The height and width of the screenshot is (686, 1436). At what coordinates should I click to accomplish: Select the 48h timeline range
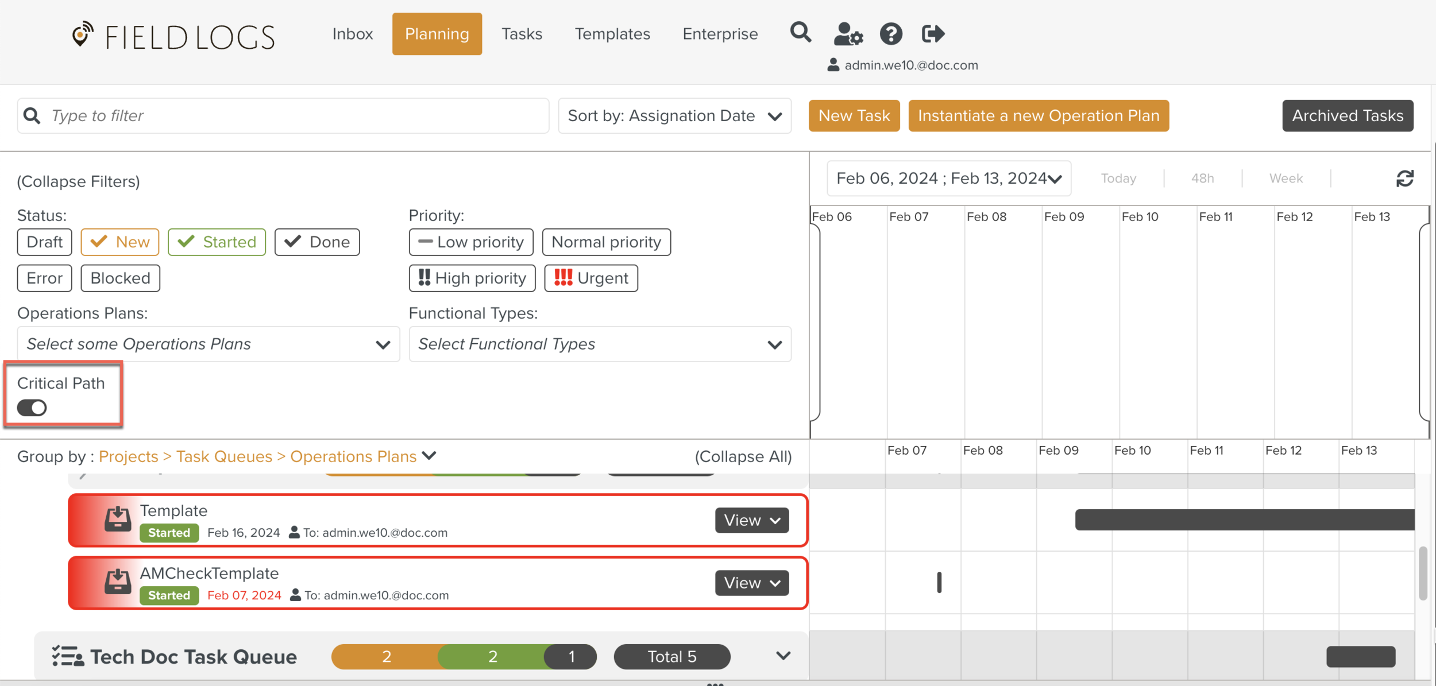(1202, 179)
